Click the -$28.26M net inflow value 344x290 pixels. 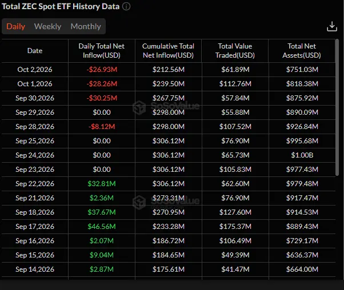(x=102, y=84)
